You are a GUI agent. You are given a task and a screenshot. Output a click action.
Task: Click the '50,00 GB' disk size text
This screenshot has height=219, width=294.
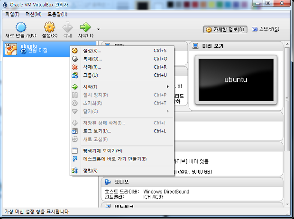point(201,172)
